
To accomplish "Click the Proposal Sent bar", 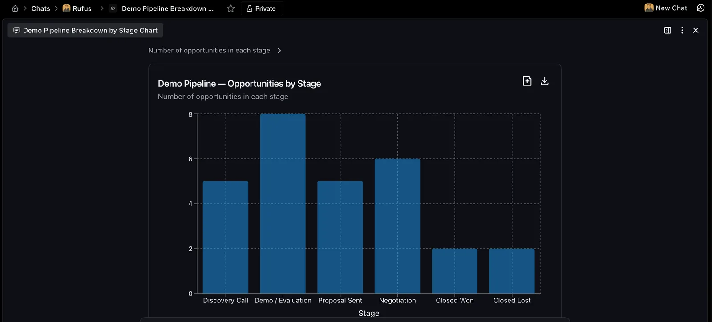I will (x=340, y=237).
